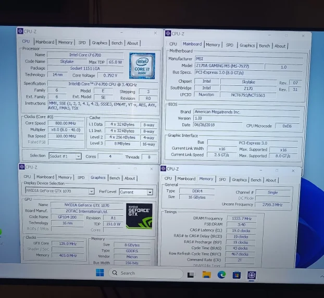Click NVIDIA GeForce GTX logo
The width and height of the screenshot is (324, 298).
(x=139, y=216)
